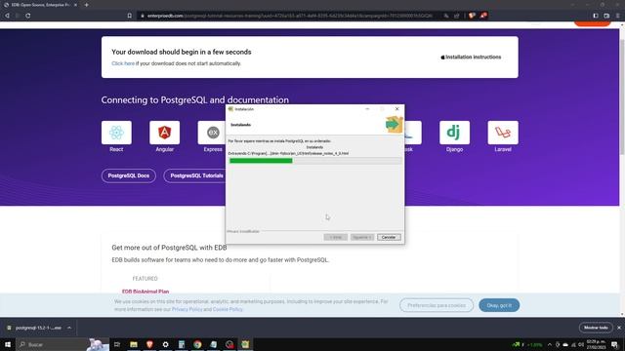This screenshot has width=625, height=351.
Task: Bookmark this page with bookmark icon
Action: pyautogui.click(x=130, y=16)
